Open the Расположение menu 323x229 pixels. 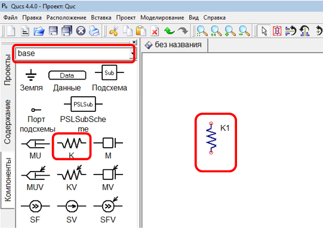tap(66, 18)
